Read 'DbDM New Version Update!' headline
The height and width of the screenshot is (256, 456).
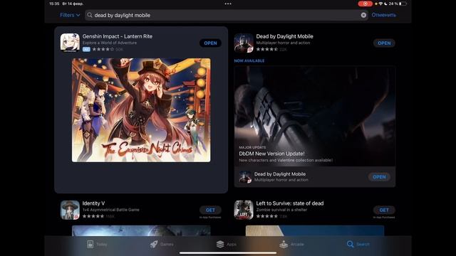click(271, 154)
